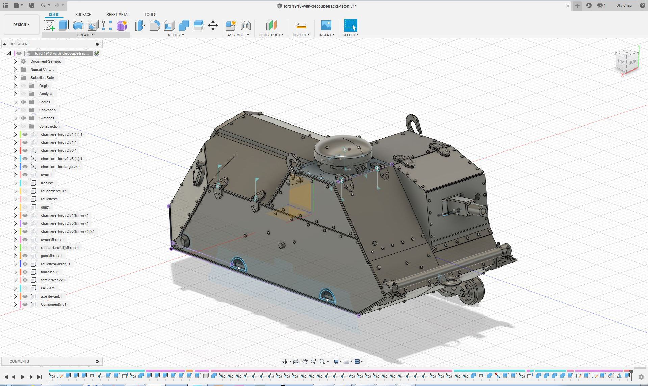Select the Create Sketch tool icon

click(x=49, y=25)
